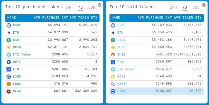Click the PAXG gold icon
The image size is (209, 105).
(113, 77)
